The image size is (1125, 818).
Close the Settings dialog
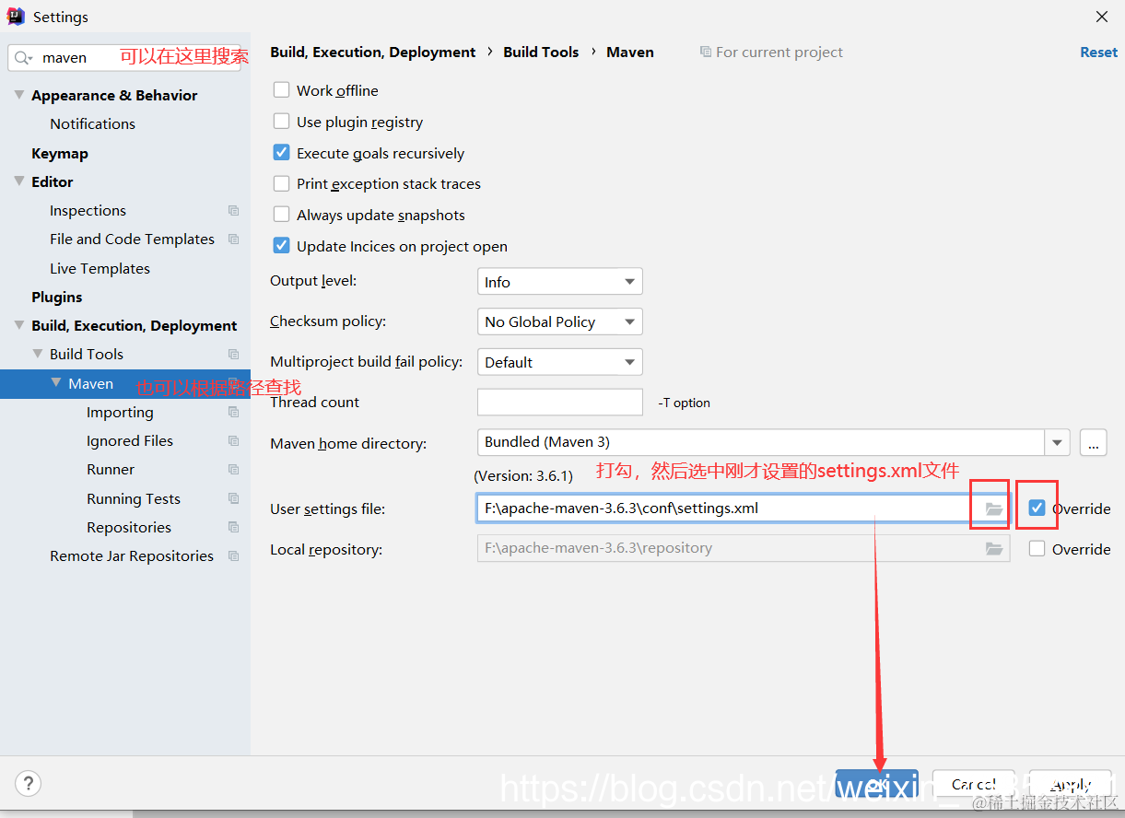1102,17
